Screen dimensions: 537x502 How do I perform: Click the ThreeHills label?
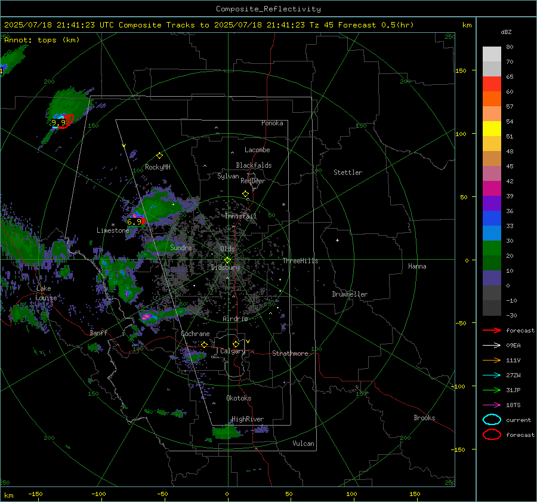300,261
